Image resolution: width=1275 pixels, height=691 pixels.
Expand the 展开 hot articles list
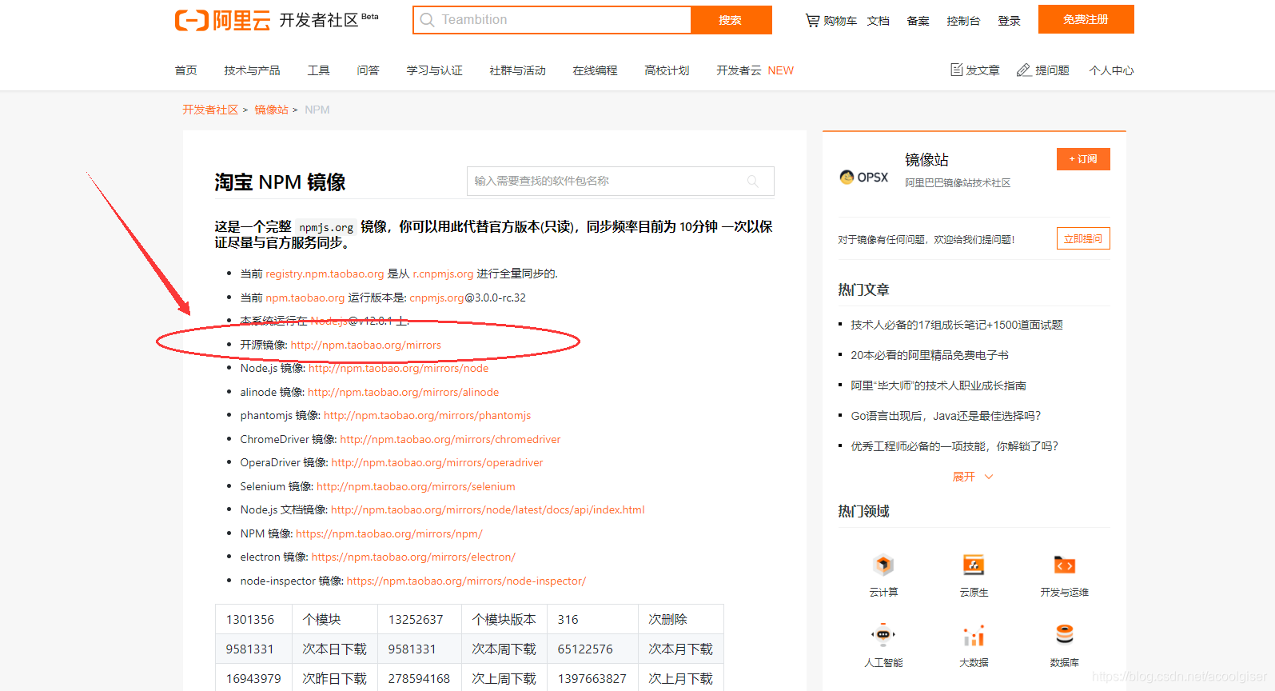(972, 477)
